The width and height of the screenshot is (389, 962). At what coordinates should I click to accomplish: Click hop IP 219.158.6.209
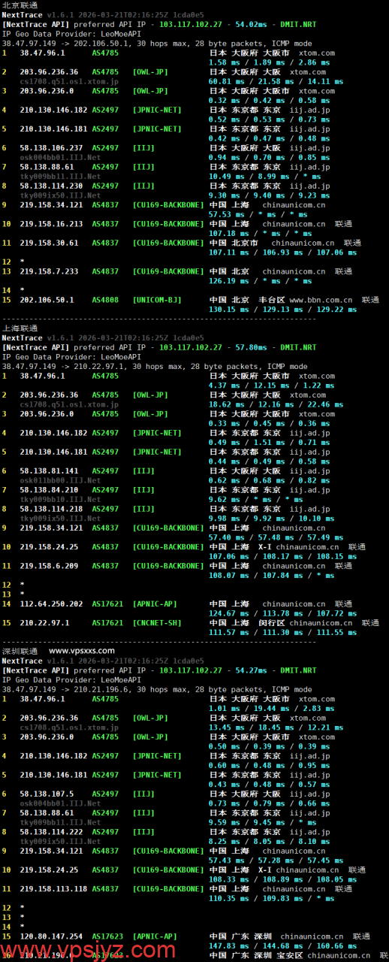click(49, 566)
